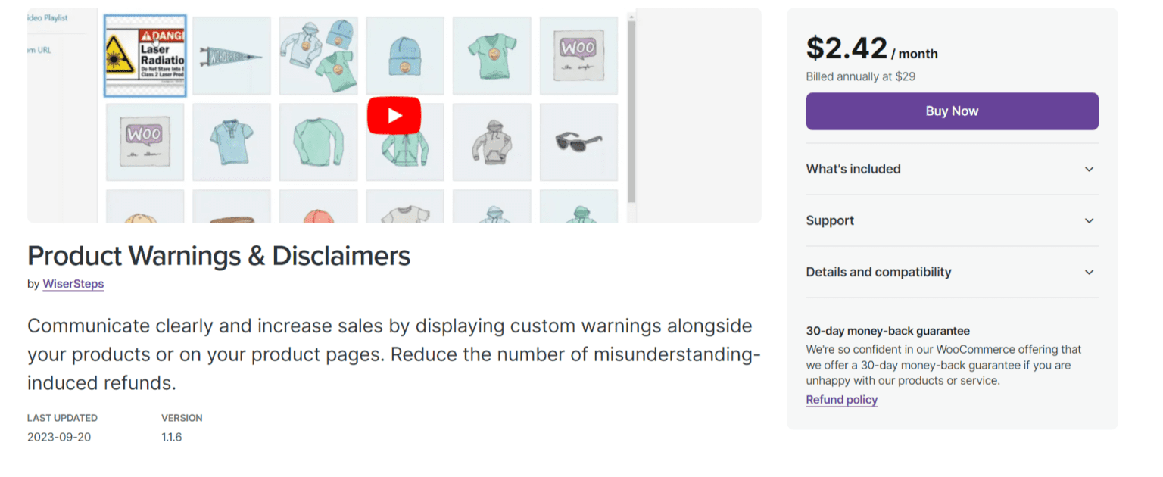Select the sunglasses thumbnail
The image size is (1163, 477).
pyautogui.click(x=578, y=142)
